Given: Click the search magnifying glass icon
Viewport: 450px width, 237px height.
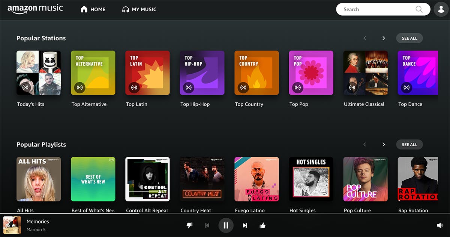Looking at the screenshot, I should click(419, 9).
